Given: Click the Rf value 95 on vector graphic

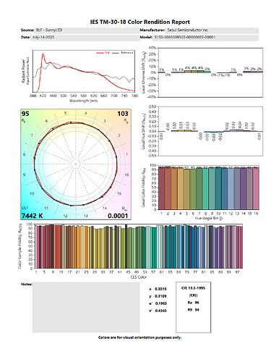Looking at the screenshot, I should coord(25,114).
